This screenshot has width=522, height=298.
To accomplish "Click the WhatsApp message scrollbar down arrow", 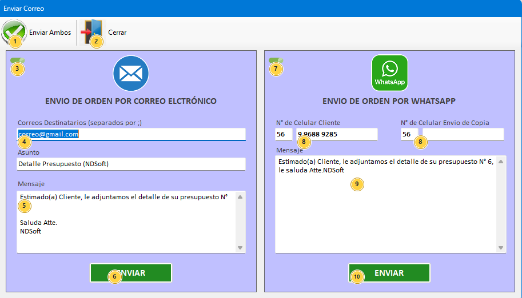I will pos(501,248).
